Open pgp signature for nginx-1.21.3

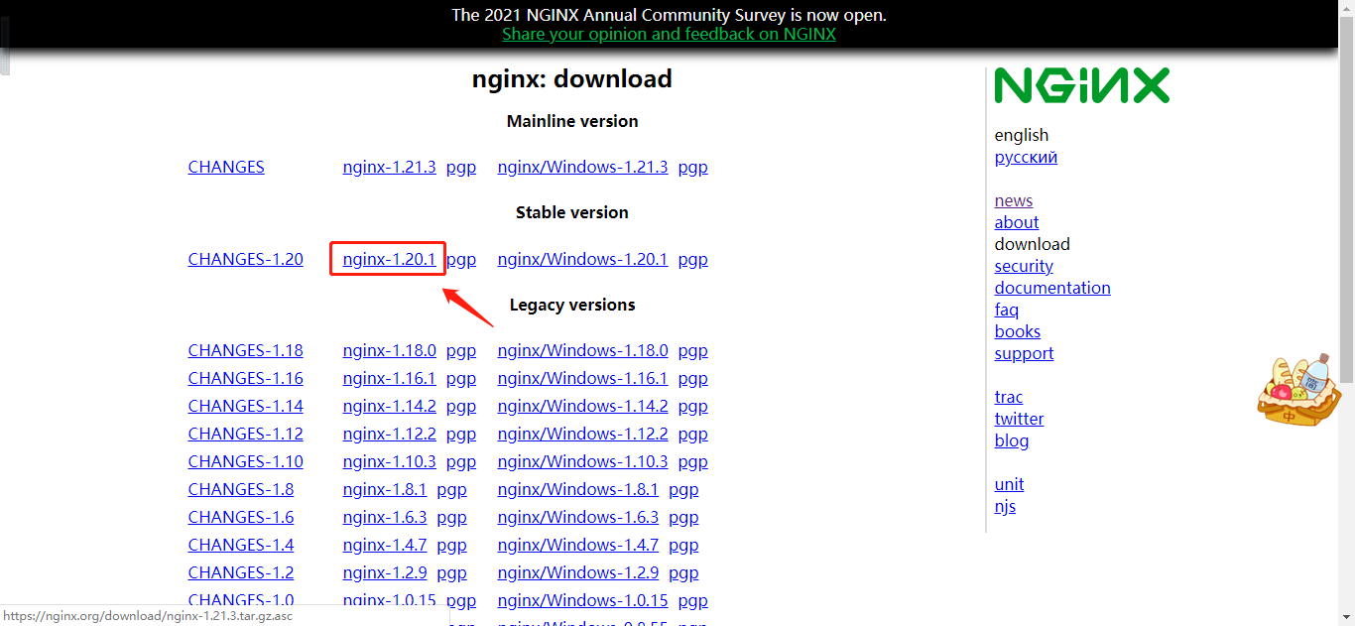[x=461, y=167]
